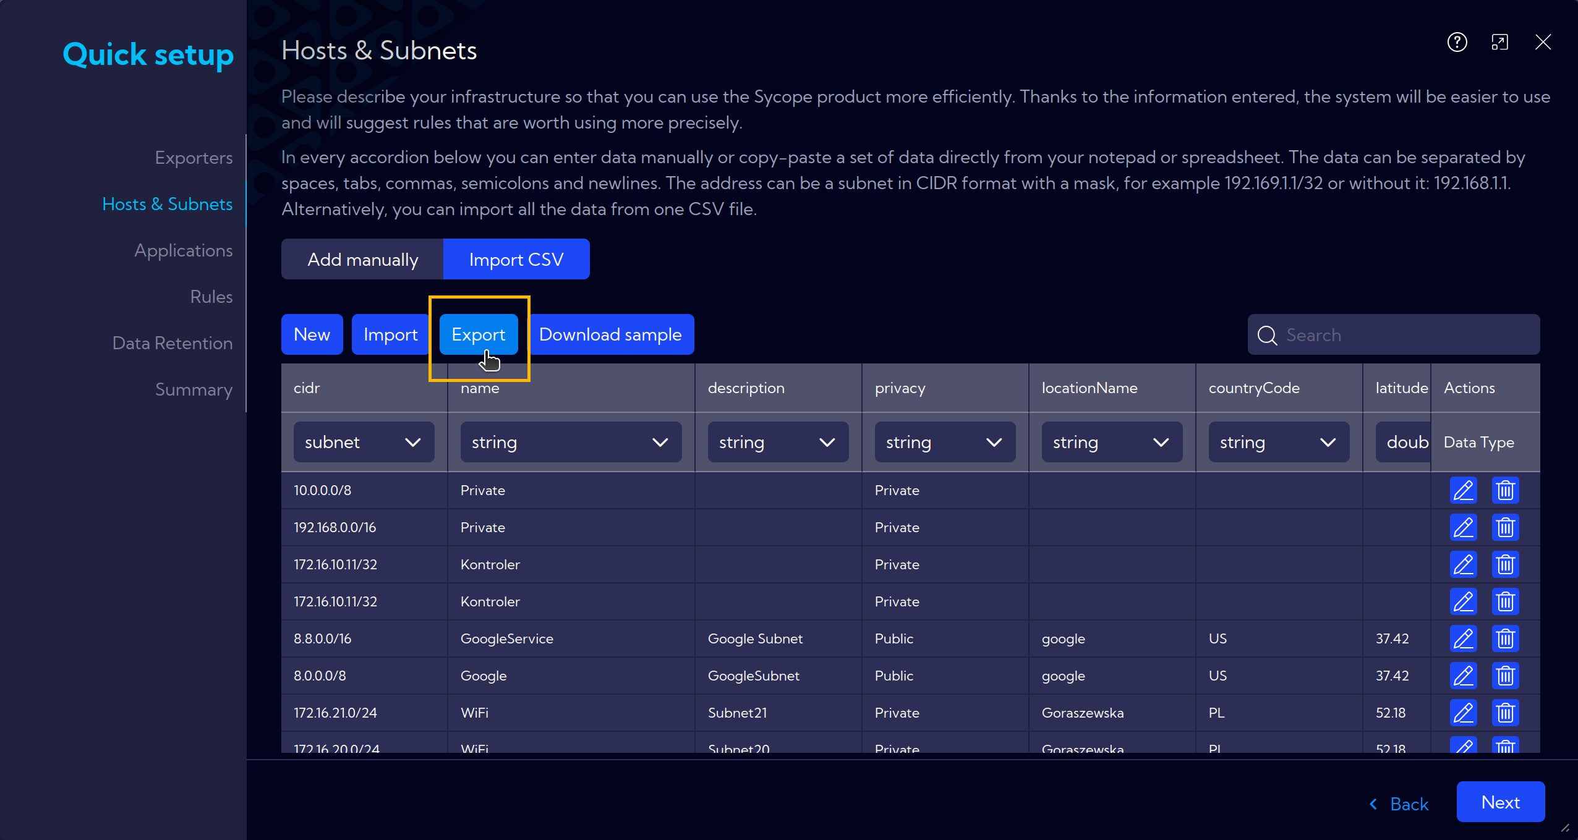Go to Rules step in sidebar

[x=211, y=297]
